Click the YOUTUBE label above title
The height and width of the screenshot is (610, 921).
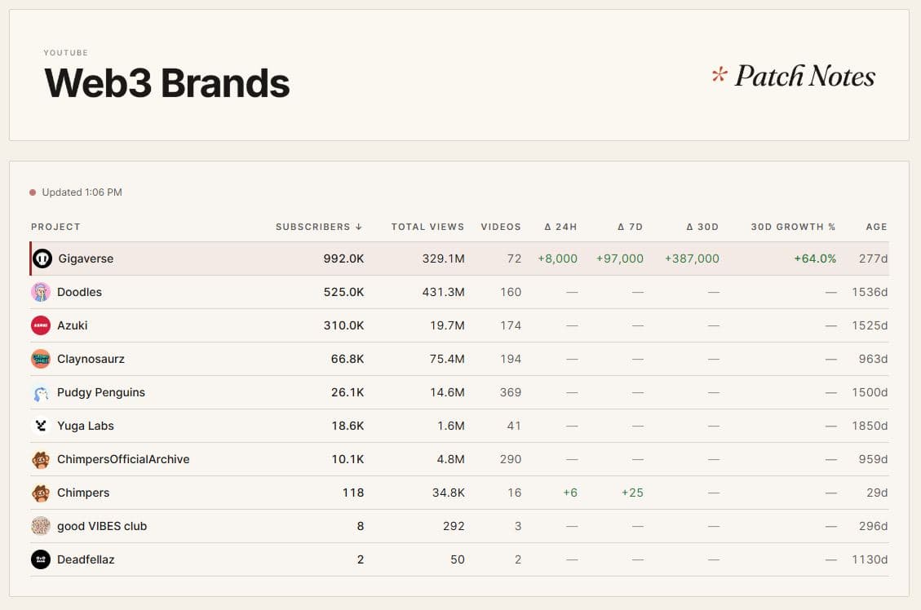66,53
